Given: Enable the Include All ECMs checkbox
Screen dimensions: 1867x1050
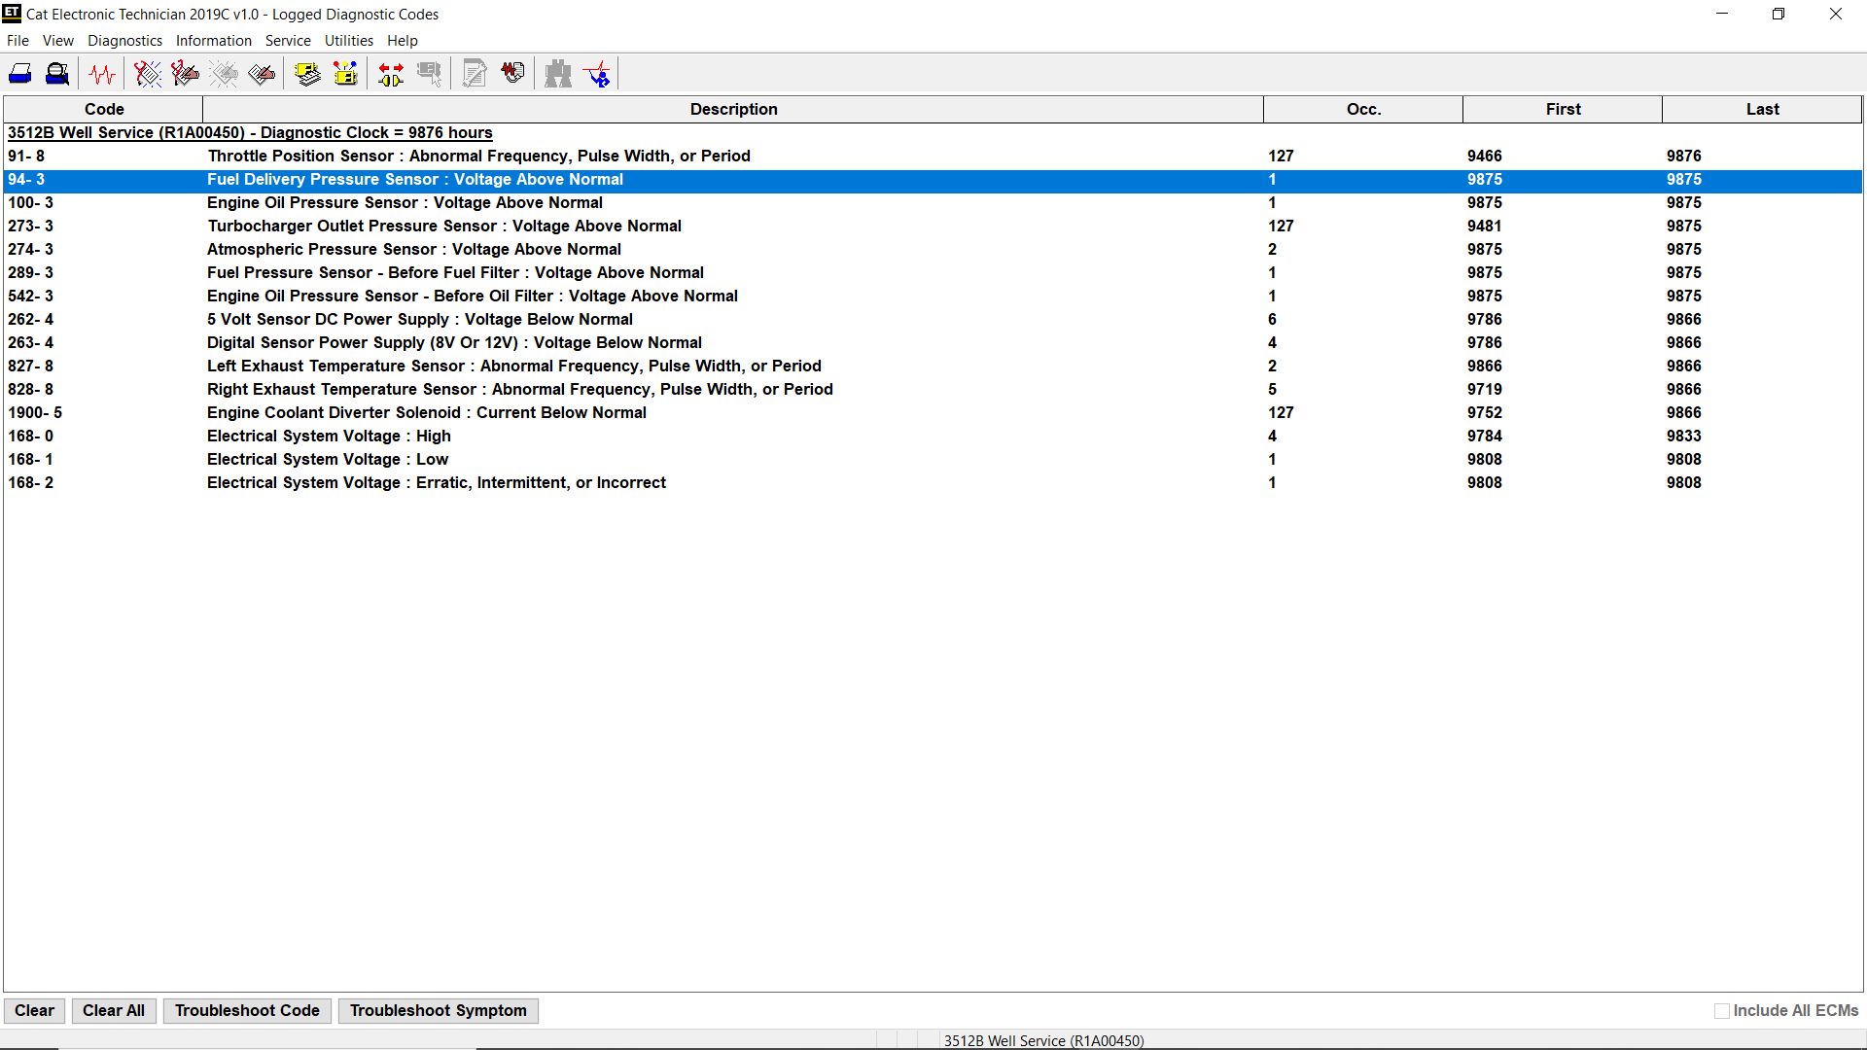Looking at the screenshot, I should pyautogui.click(x=1722, y=1011).
